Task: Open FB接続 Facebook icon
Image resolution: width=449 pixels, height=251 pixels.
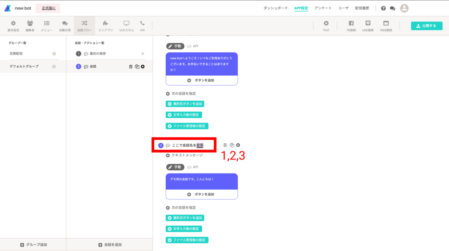Action: point(351,24)
